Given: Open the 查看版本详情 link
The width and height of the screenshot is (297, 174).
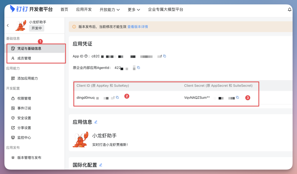Looking at the screenshot, I should 137,27.
